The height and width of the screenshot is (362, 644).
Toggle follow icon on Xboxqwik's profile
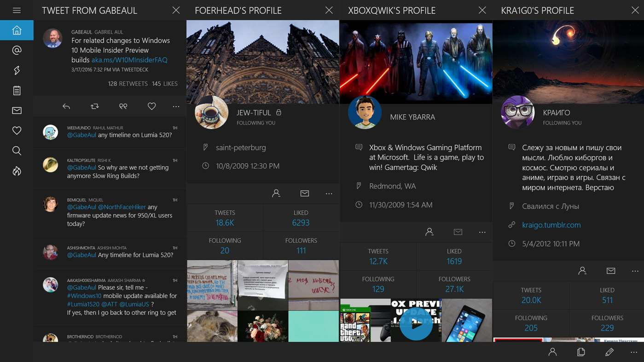429,232
